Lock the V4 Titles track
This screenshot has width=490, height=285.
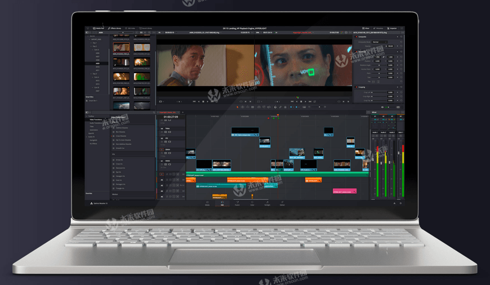[162, 132]
